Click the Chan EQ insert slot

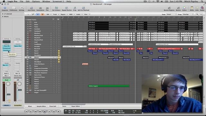point(6,46)
